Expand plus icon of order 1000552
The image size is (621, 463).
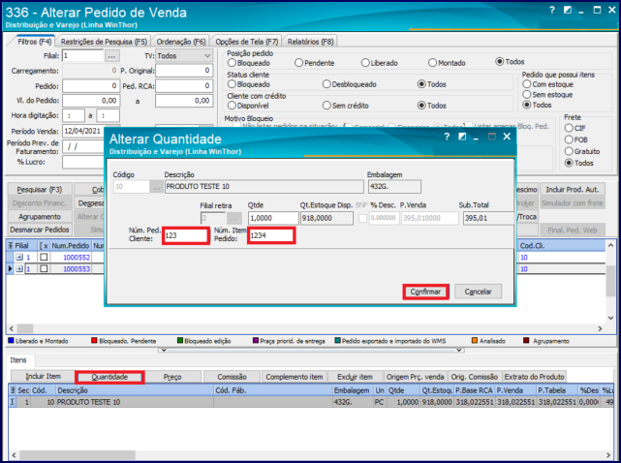pyautogui.click(x=19, y=258)
